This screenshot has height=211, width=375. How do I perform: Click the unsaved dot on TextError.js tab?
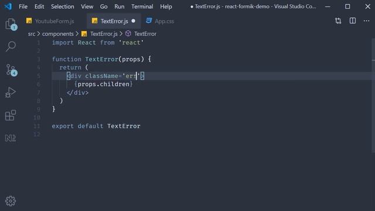click(133, 21)
